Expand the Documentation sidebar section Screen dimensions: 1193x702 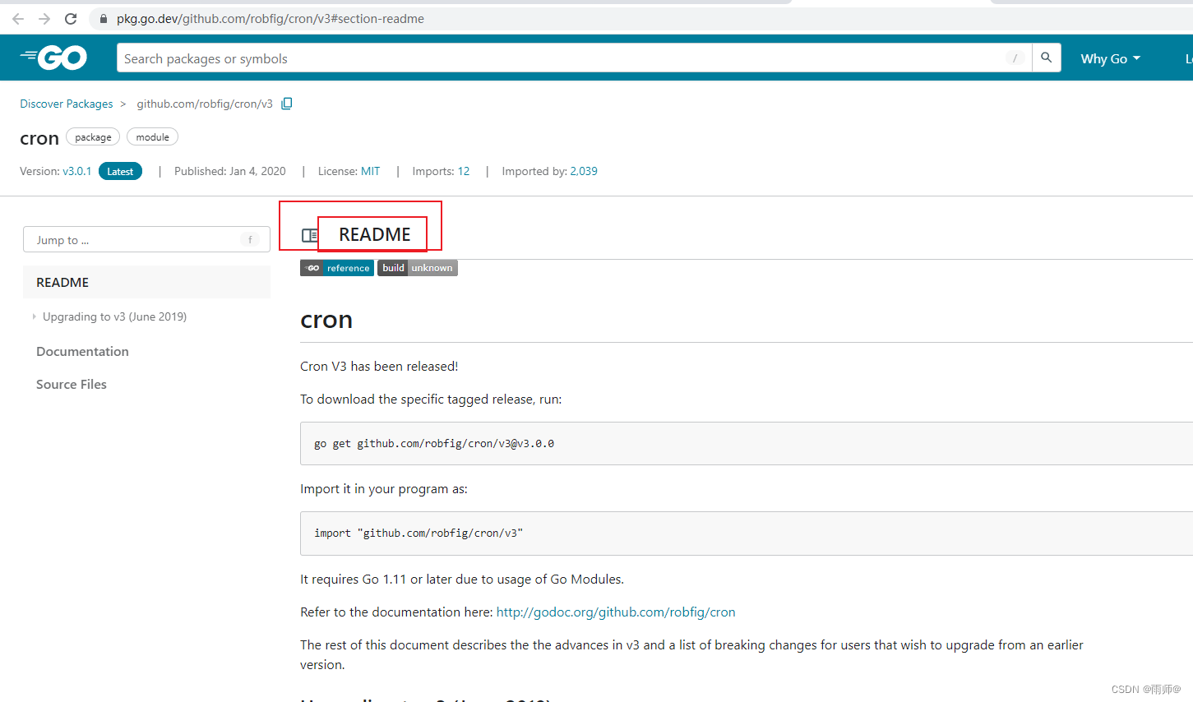click(82, 351)
